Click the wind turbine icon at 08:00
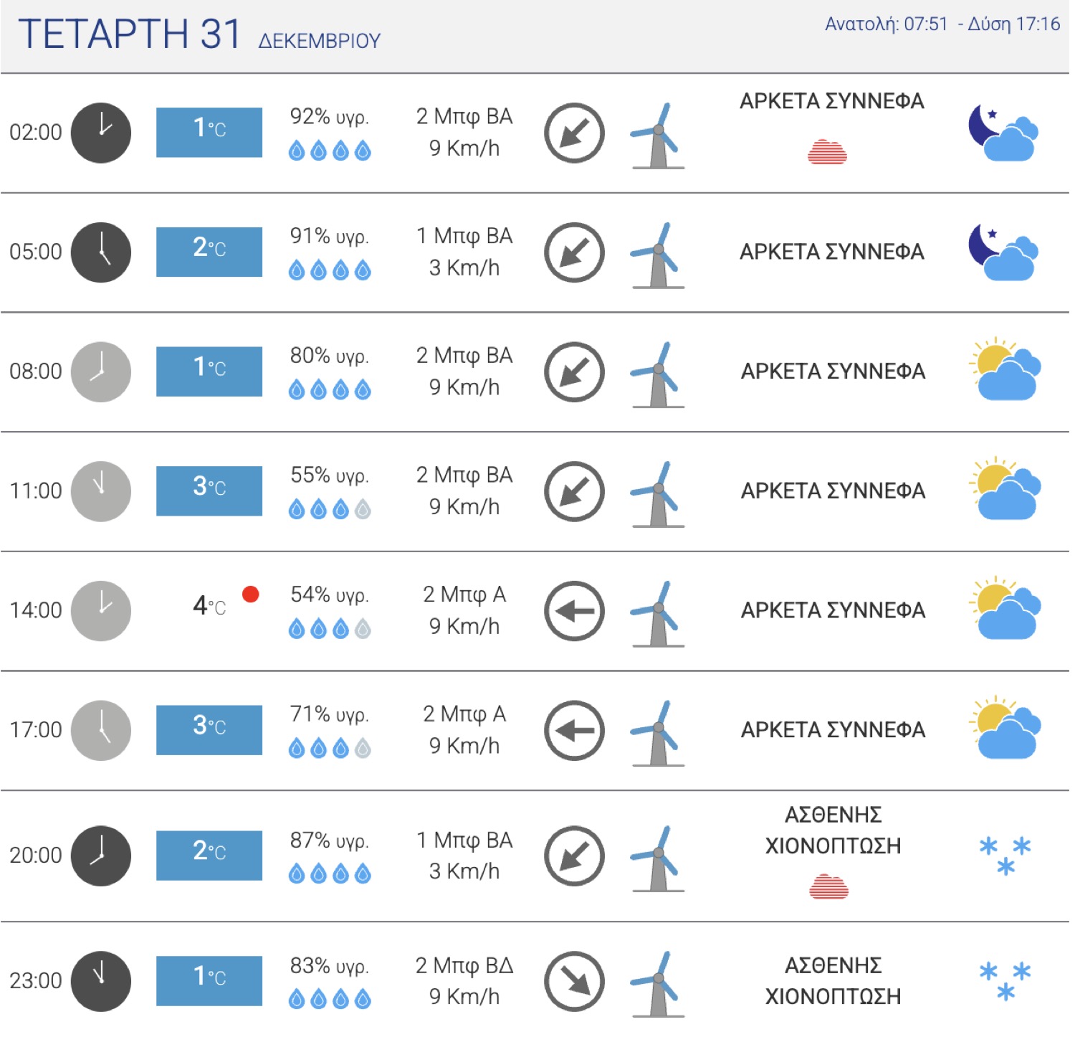This screenshot has width=1075, height=1037. click(657, 374)
